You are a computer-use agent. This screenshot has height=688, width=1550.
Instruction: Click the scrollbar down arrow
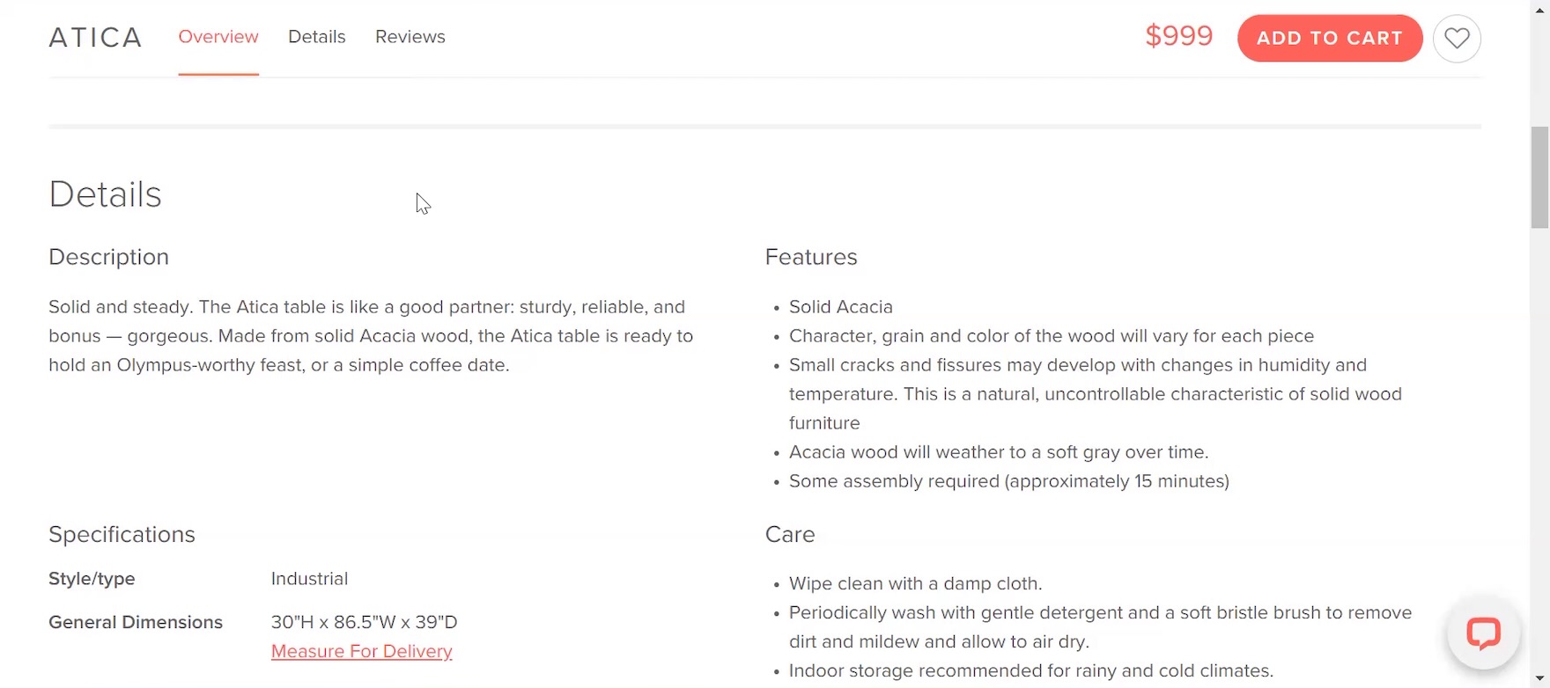(x=1539, y=678)
